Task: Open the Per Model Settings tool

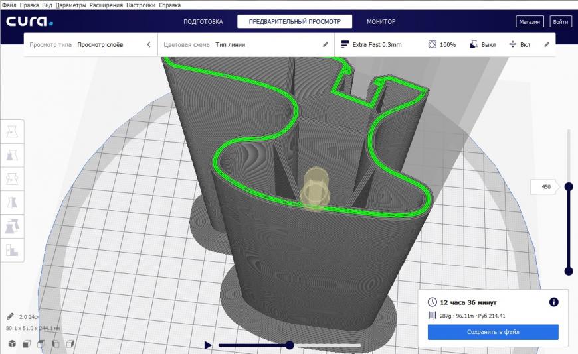Action: tap(12, 226)
